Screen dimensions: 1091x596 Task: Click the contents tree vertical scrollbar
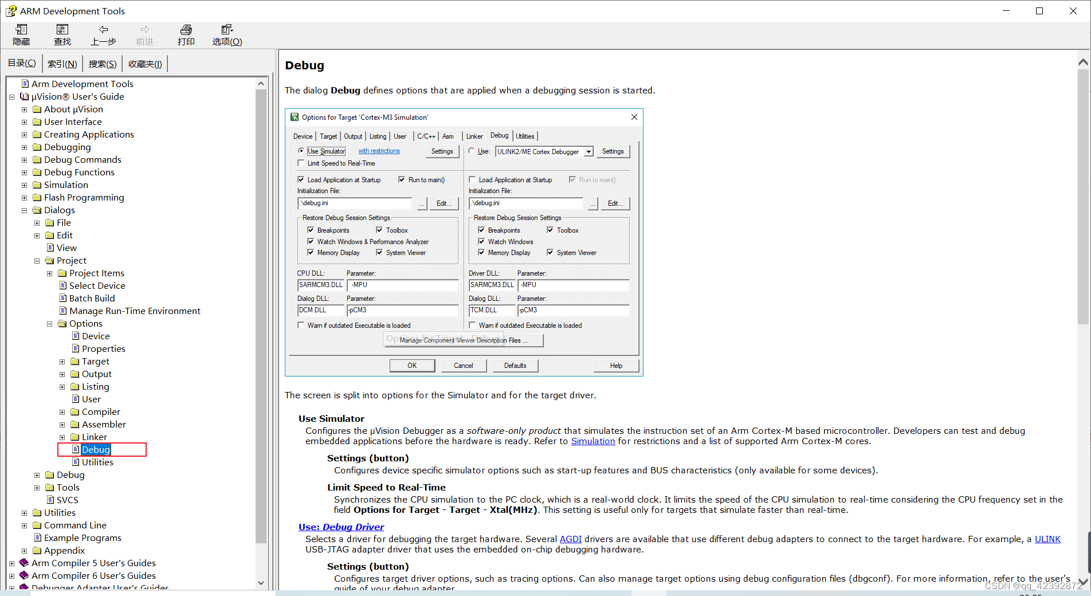pyautogui.click(x=261, y=315)
